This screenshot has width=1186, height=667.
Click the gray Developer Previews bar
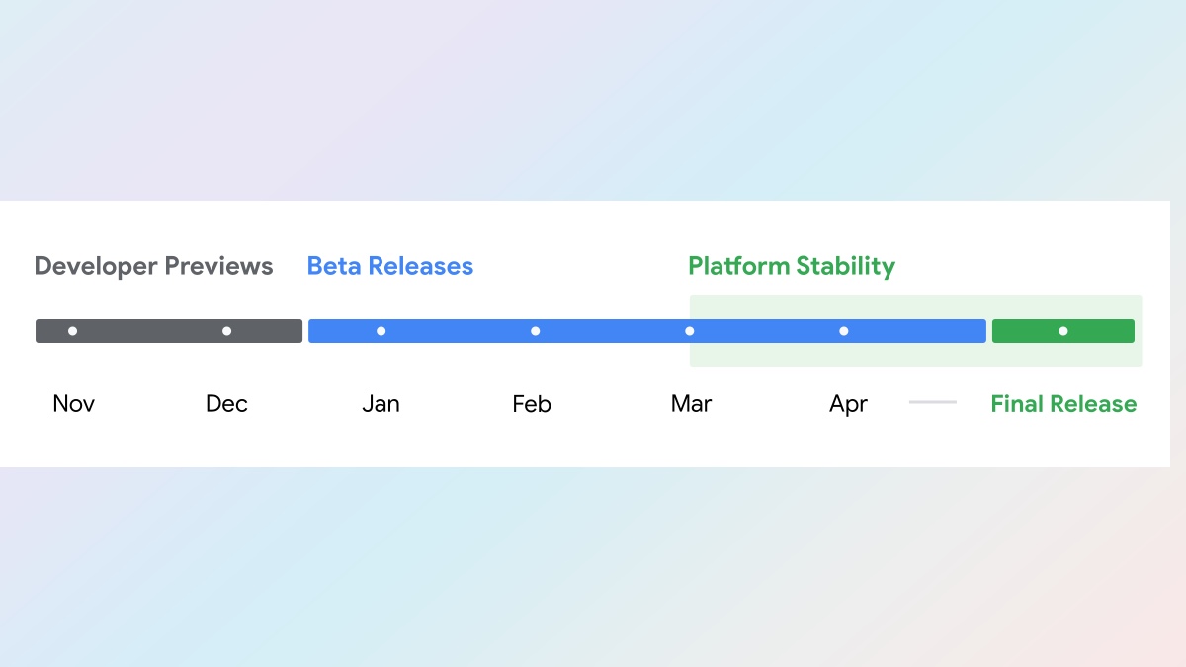[x=169, y=331]
